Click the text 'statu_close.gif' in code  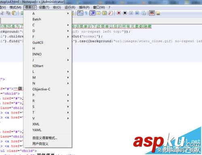(x=155, y=41)
